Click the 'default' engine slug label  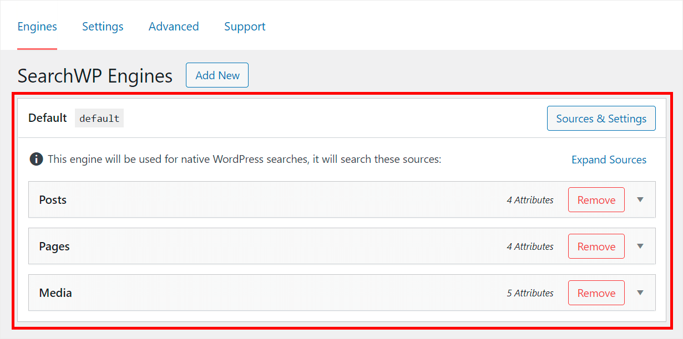(x=99, y=119)
